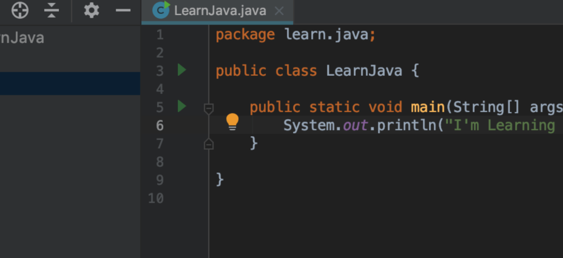Click the crosshair Scroll-from-Source icon
The height and width of the screenshot is (258, 563).
coord(20,11)
